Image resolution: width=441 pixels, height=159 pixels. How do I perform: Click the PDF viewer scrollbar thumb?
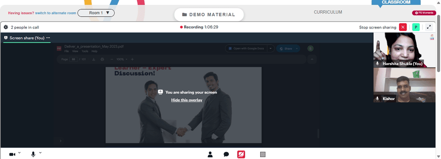(x=318, y=133)
